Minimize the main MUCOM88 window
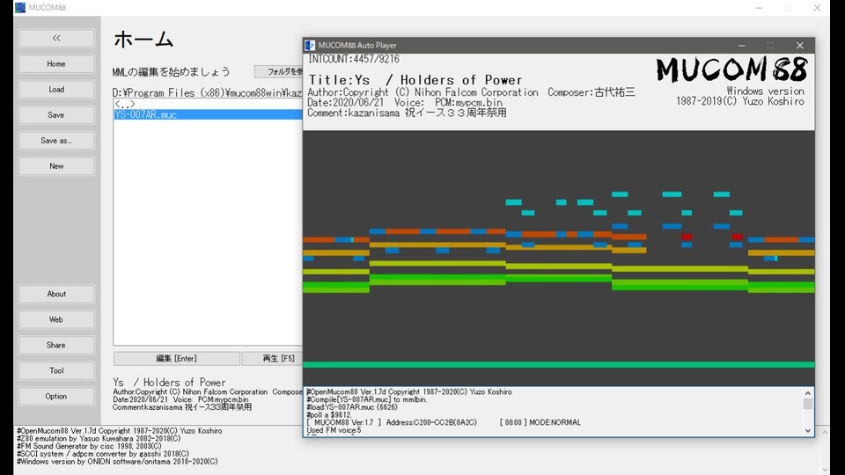The height and width of the screenshot is (475, 845). click(759, 8)
